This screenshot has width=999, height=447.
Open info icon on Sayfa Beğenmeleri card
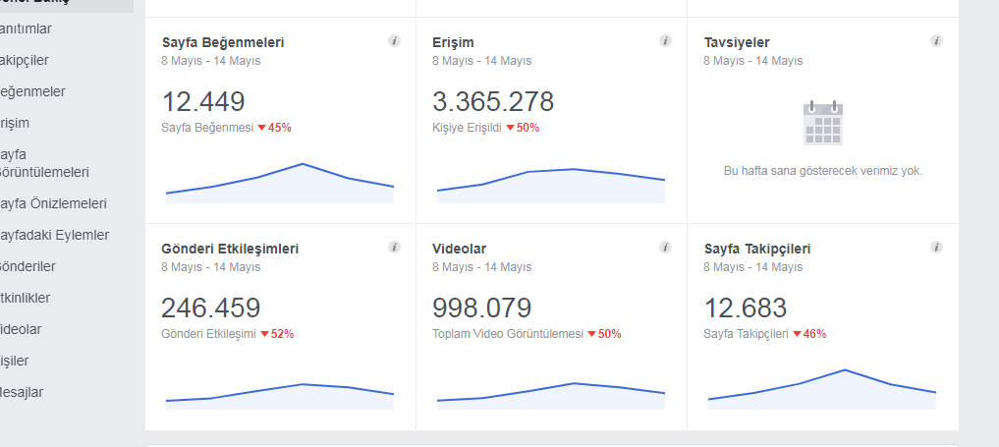[x=394, y=41]
